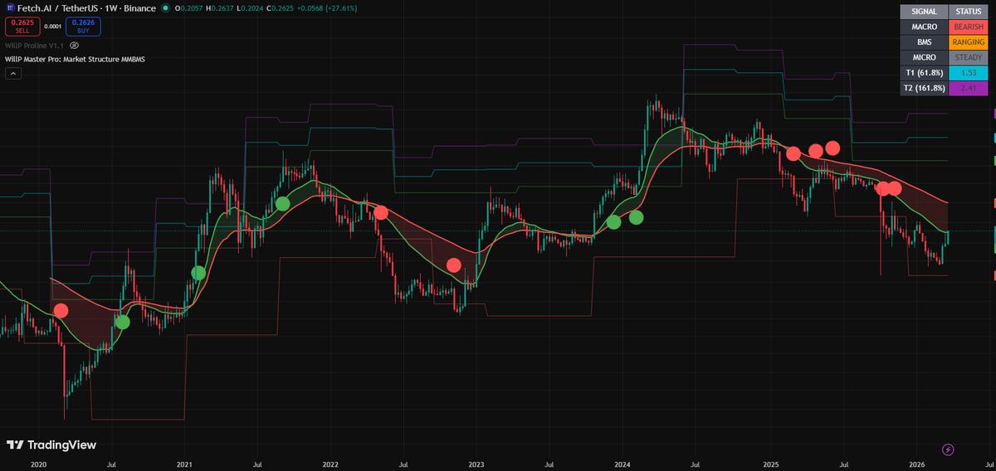Click the T2 (161.8%) label cell
The image size is (996, 471).
click(x=924, y=89)
